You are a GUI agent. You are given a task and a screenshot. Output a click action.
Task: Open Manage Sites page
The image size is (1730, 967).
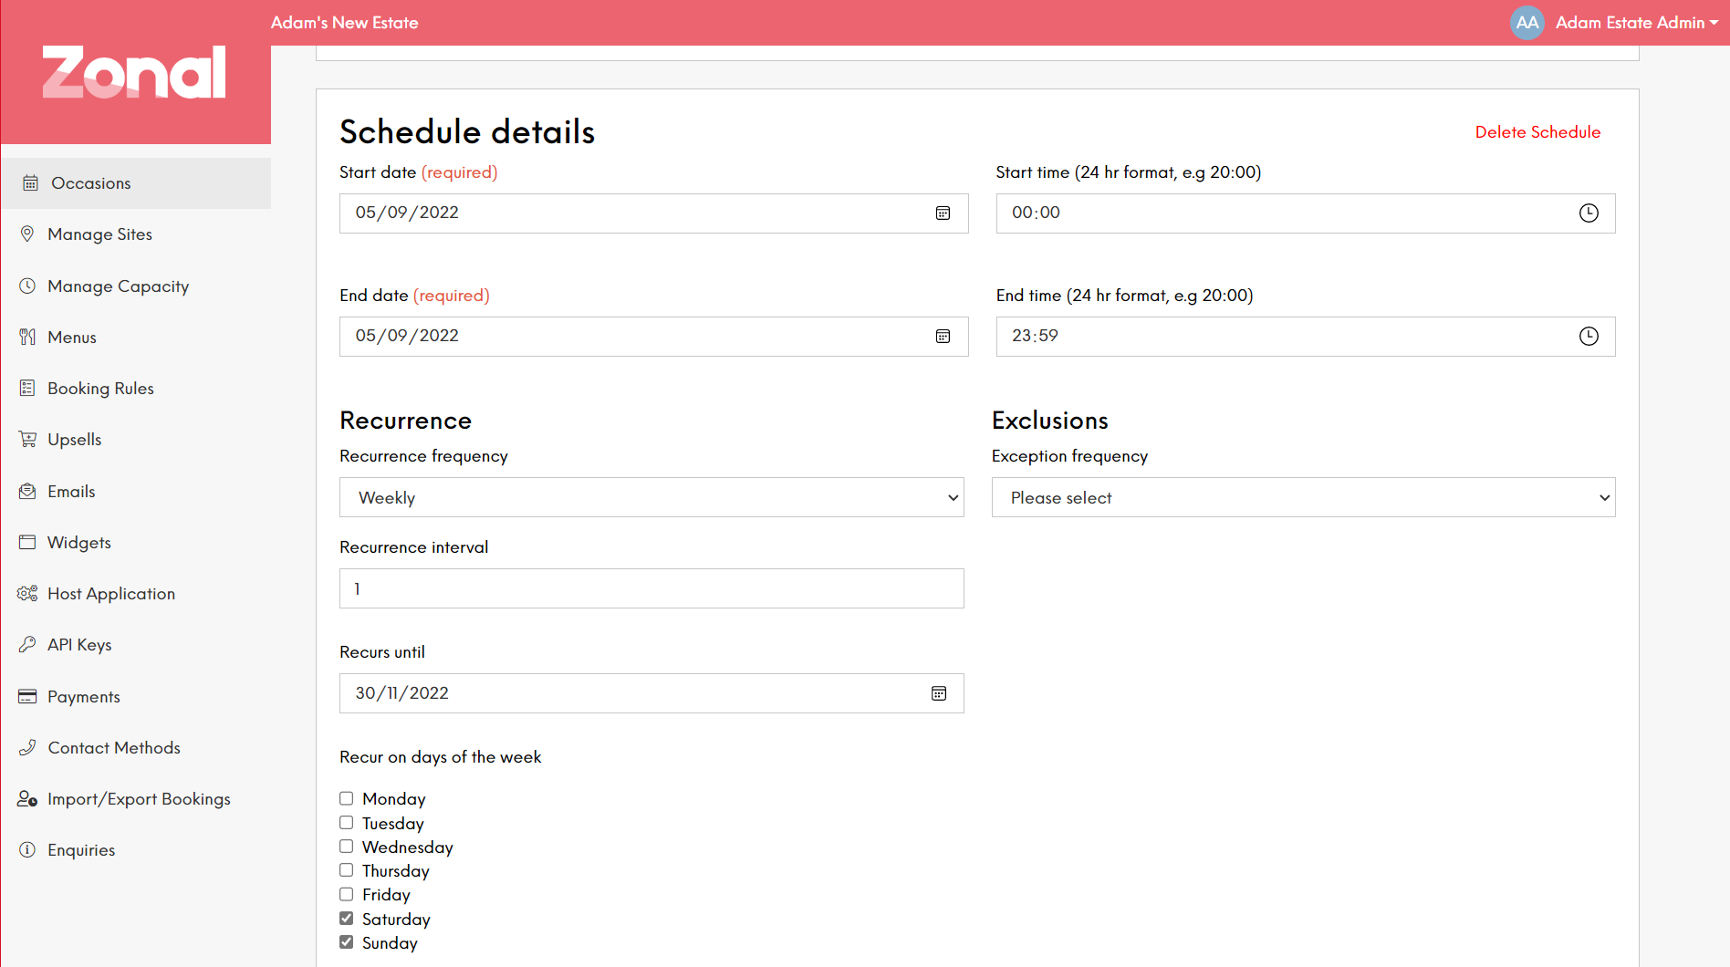coord(99,234)
